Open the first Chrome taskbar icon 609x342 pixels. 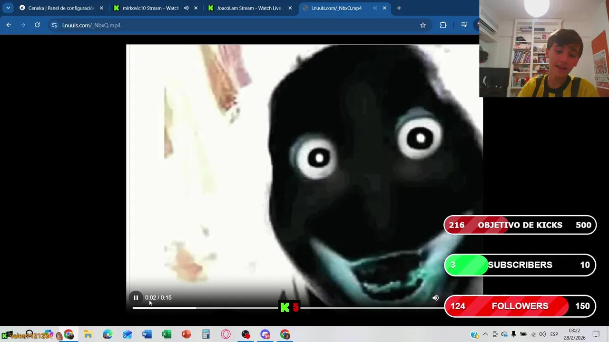point(69,334)
